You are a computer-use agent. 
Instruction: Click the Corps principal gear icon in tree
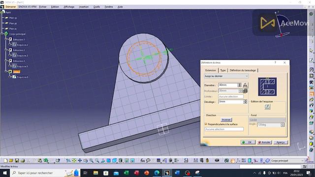(6, 34)
